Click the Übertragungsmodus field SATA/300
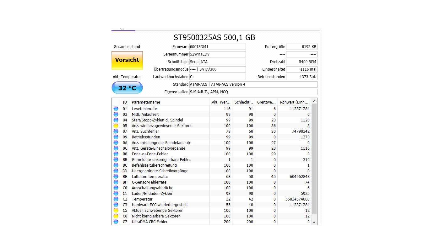This screenshot has width=429, height=241. (x=217, y=69)
